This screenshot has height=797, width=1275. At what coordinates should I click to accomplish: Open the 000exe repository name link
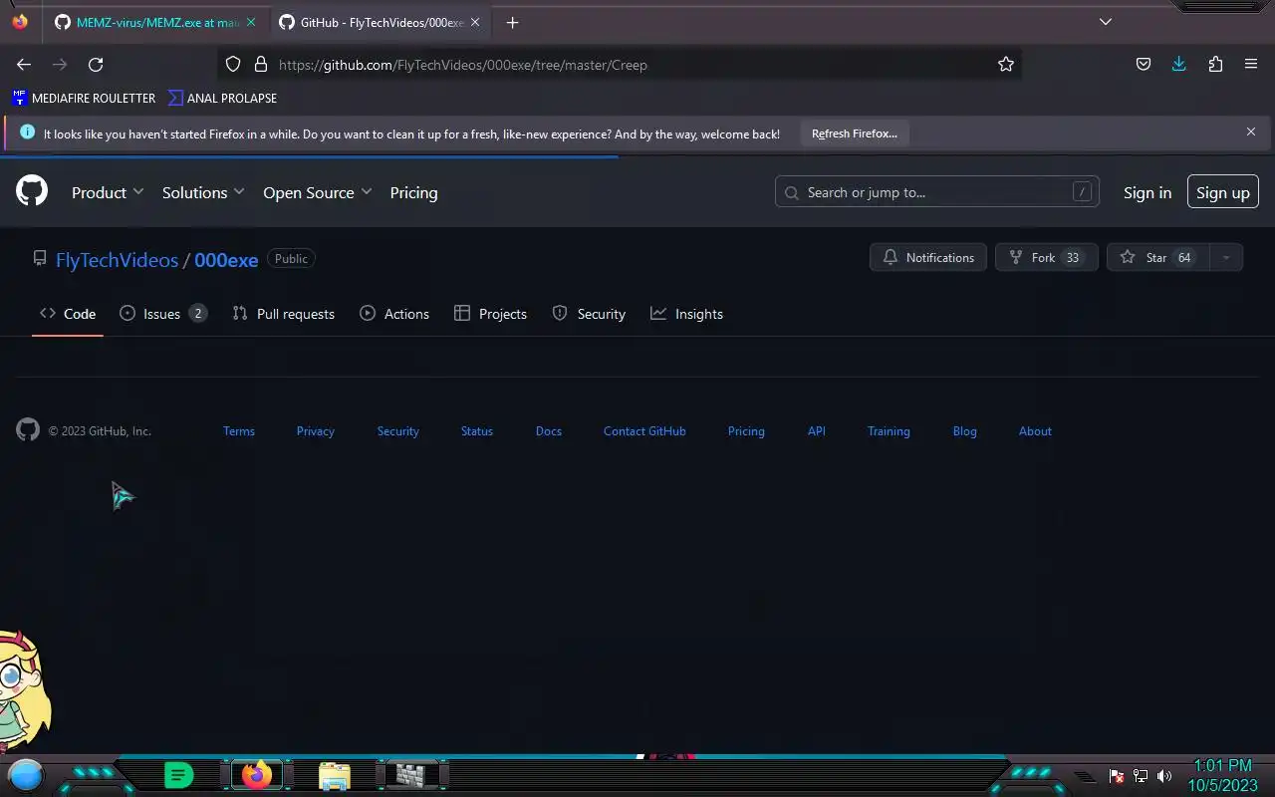(226, 259)
